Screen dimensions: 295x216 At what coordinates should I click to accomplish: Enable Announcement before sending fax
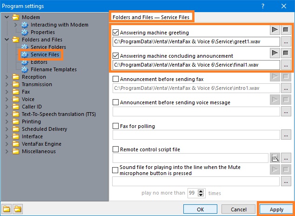[115, 79]
